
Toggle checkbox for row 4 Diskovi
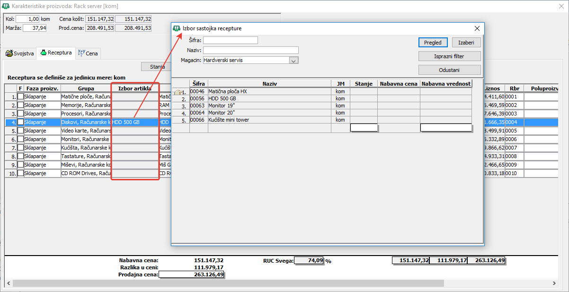click(x=20, y=122)
